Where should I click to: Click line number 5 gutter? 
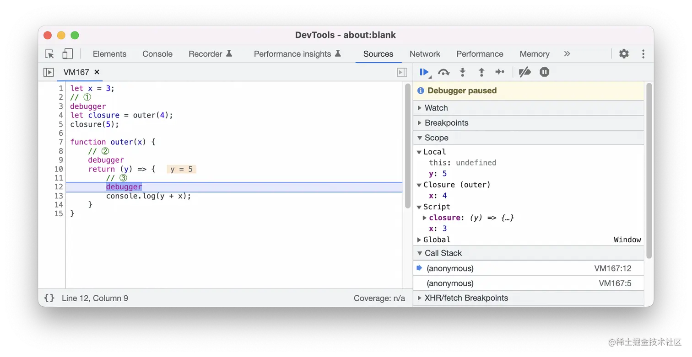(x=60, y=124)
